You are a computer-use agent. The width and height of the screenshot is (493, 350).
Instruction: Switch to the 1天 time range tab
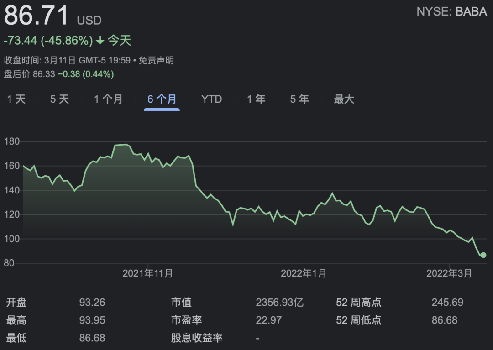point(15,99)
